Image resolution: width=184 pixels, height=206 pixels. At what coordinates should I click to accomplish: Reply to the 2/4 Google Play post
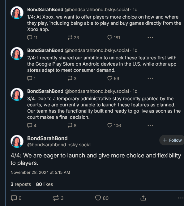(31, 79)
